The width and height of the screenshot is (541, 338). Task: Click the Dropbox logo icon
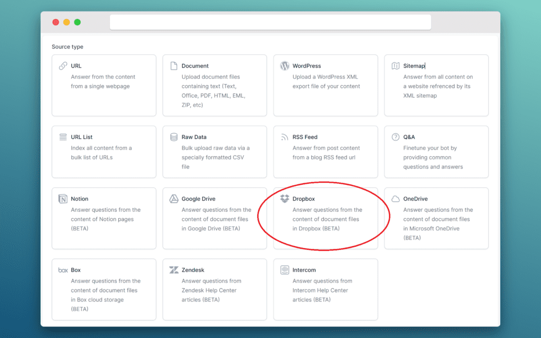pyautogui.click(x=284, y=199)
